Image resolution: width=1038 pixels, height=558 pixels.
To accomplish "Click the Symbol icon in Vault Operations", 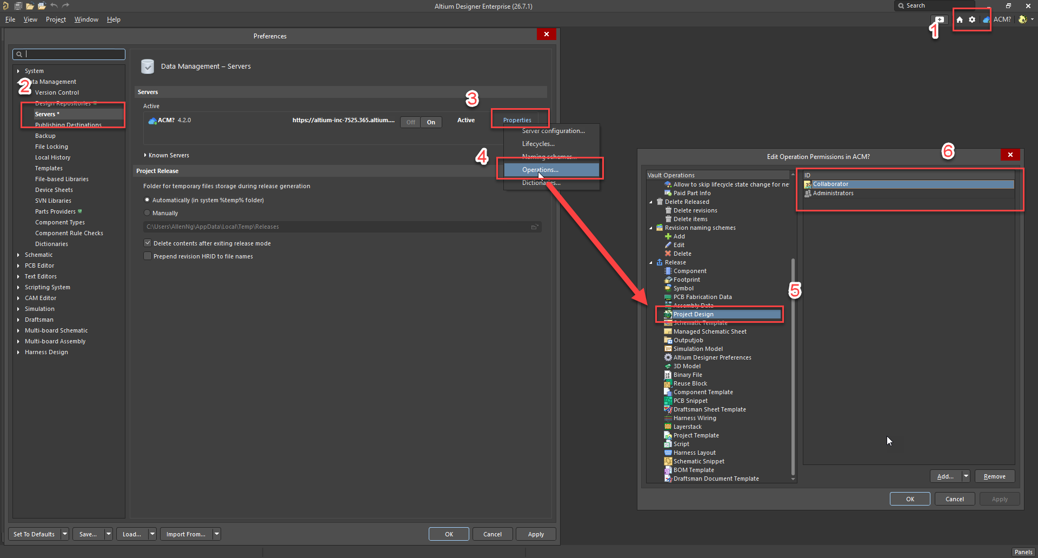I will 668,288.
